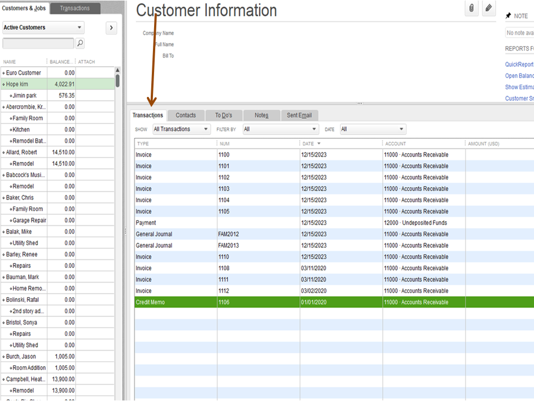534x401 pixels.
Task: Click the pencil edit customer icon
Action: click(488, 8)
